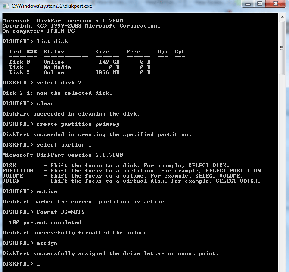The image size is (289, 272).
Task: Click the 'Status' column header
Action: [x=54, y=52]
